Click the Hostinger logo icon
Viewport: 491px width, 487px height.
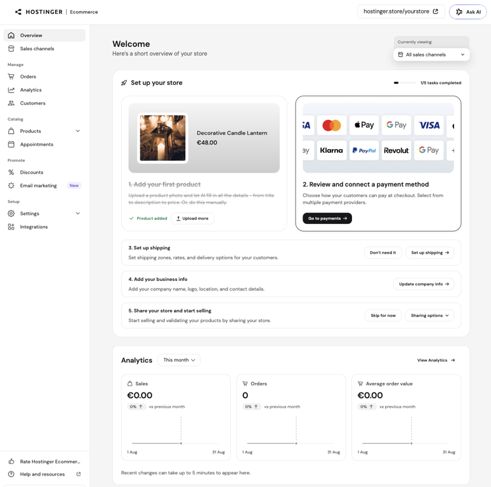pyautogui.click(x=18, y=12)
